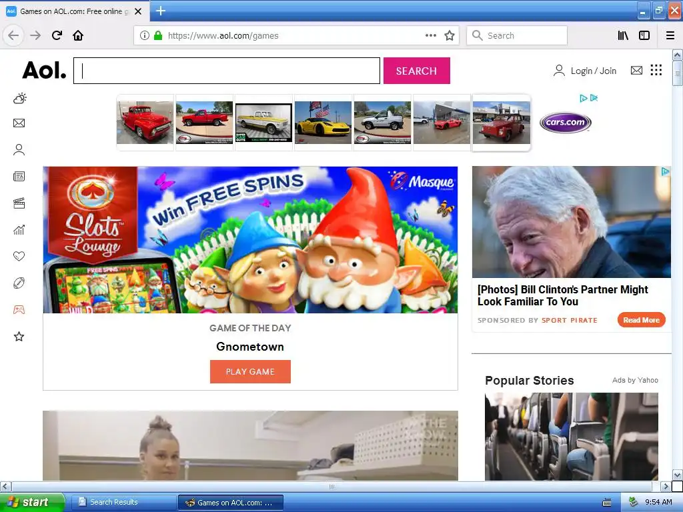Open the Bill Clinton's Partner sponsored headline

tap(563, 295)
